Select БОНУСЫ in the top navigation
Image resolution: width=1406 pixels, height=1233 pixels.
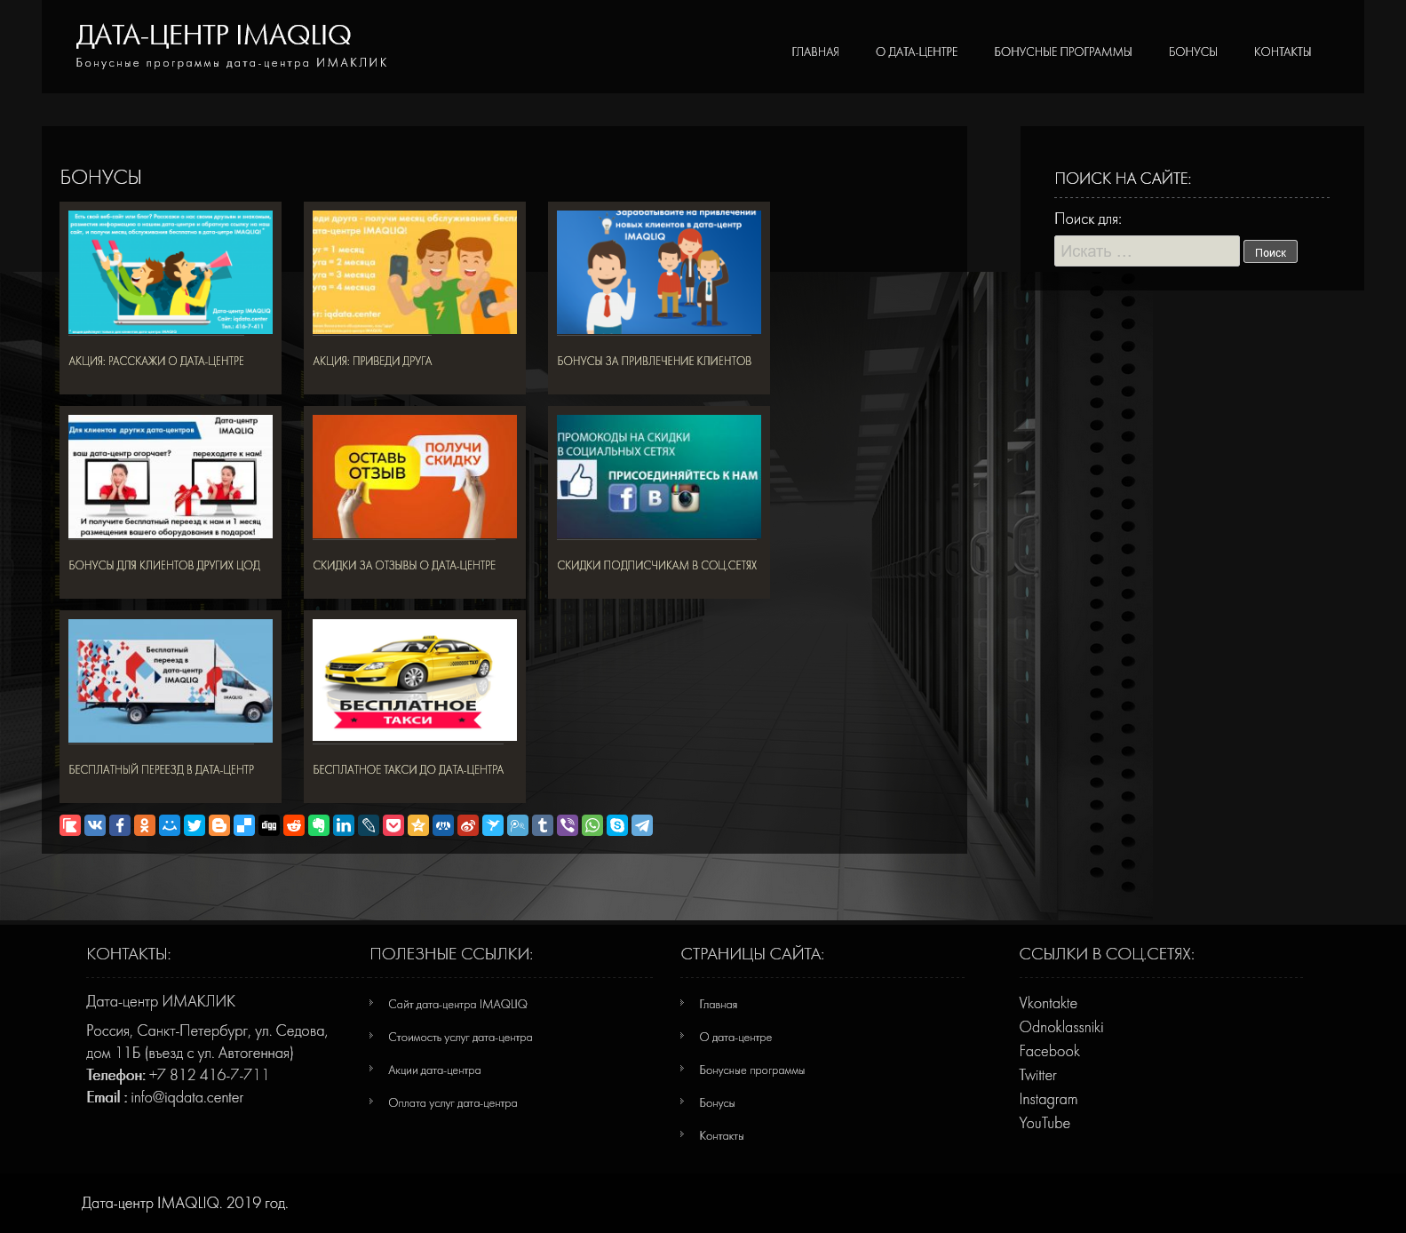point(1193,52)
